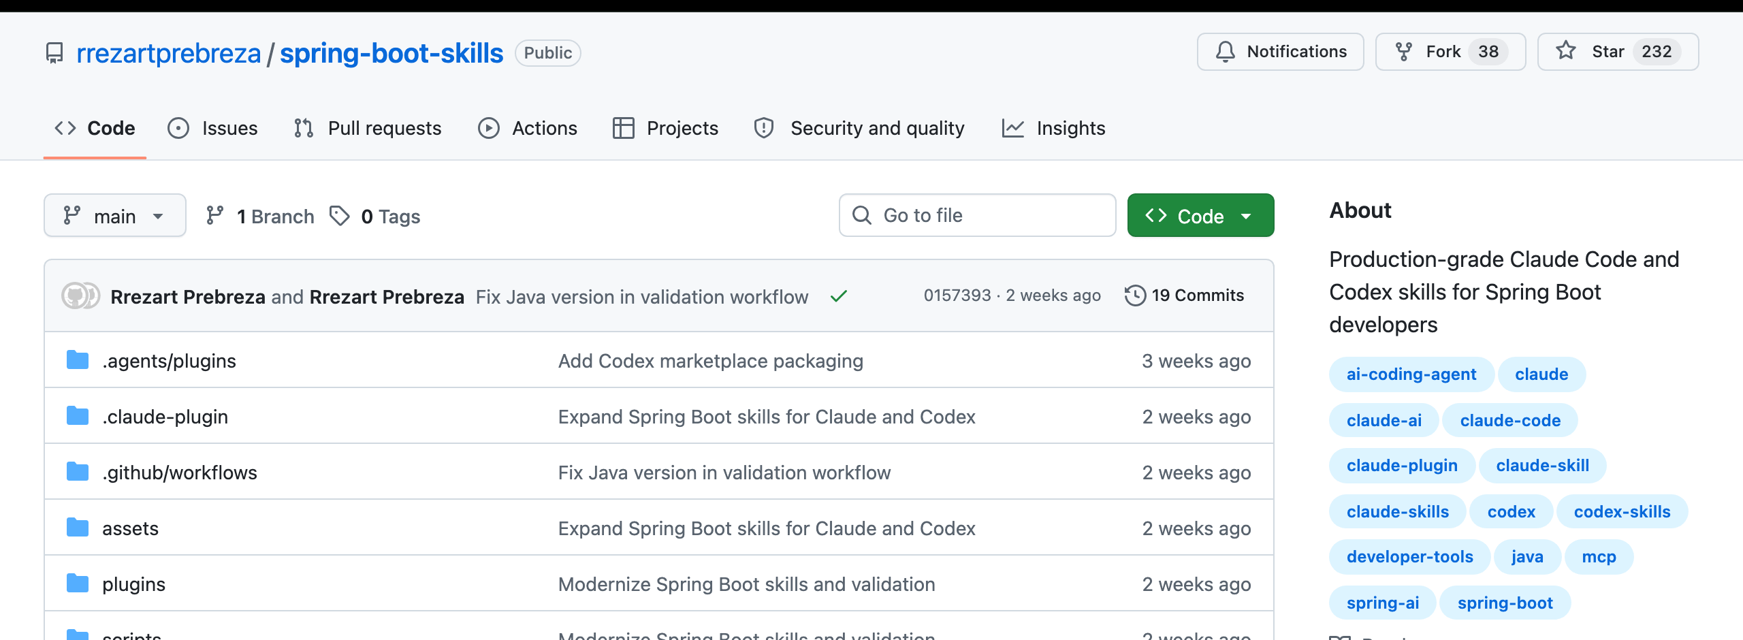1743x640 pixels.
Task: Expand the green Code dropdown button
Action: pos(1200,215)
